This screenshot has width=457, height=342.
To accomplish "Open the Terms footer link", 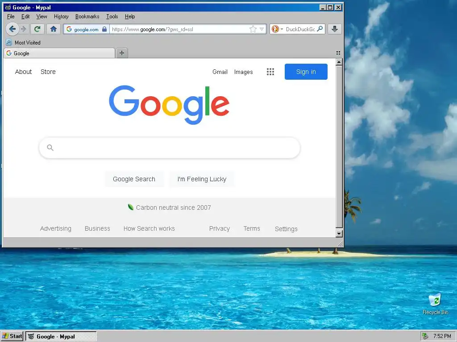I will click(x=252, y=228).
